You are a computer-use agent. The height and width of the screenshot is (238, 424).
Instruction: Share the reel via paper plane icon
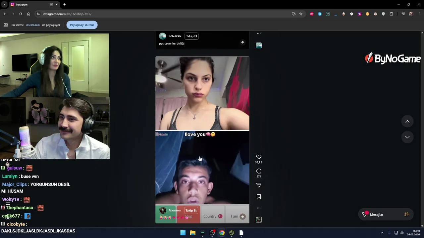[x=259, y=185]
